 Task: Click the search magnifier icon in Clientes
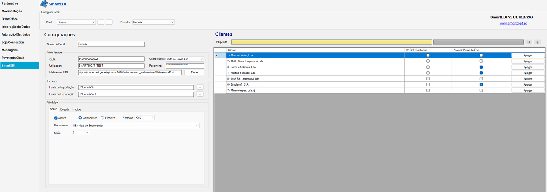pos(529,42)
